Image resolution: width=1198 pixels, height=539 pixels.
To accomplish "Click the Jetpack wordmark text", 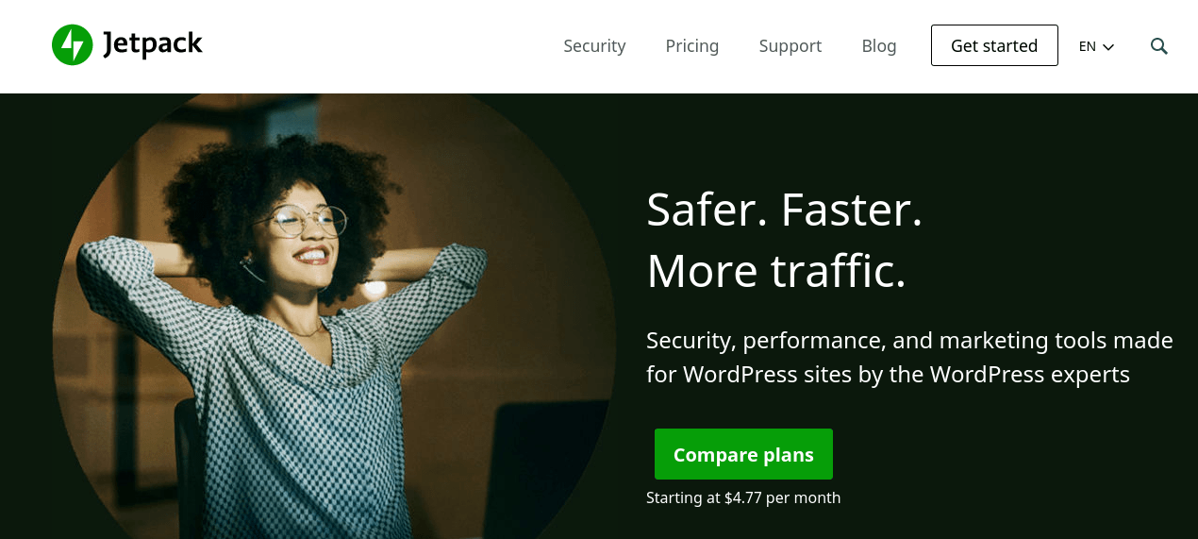I will [152, 44].
